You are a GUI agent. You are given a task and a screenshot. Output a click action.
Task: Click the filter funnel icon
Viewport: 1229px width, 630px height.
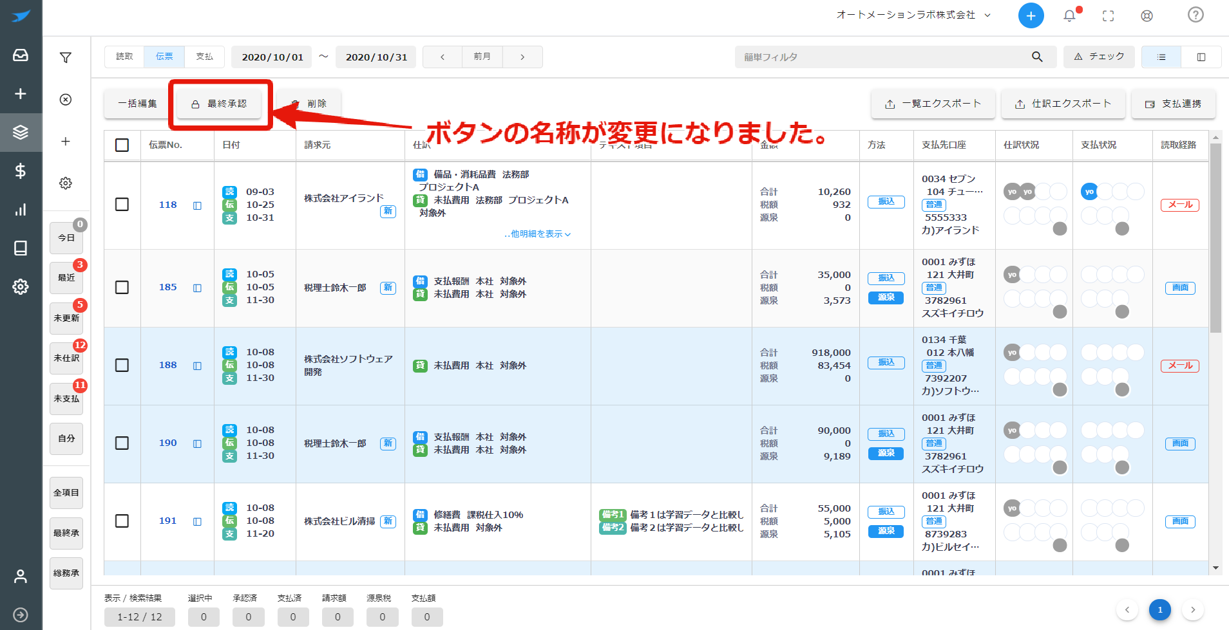click(66, 58)
